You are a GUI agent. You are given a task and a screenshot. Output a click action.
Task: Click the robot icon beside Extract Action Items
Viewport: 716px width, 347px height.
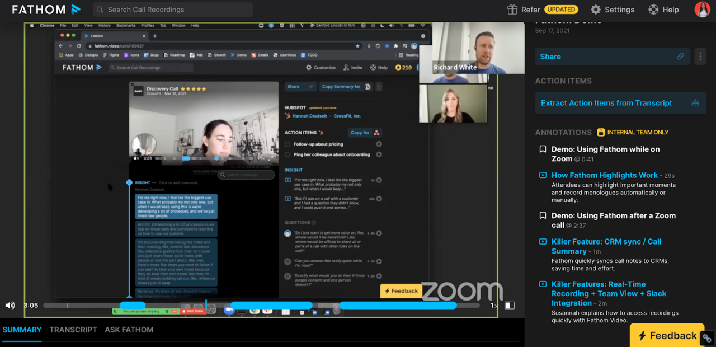click(x=695, y=103)
